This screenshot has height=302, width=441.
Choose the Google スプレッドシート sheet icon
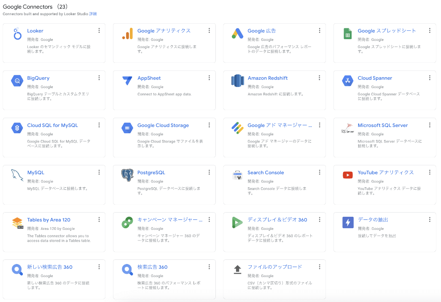(x=348, y=34)
